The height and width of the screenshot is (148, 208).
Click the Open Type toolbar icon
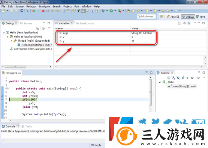[x=128, y=11]
